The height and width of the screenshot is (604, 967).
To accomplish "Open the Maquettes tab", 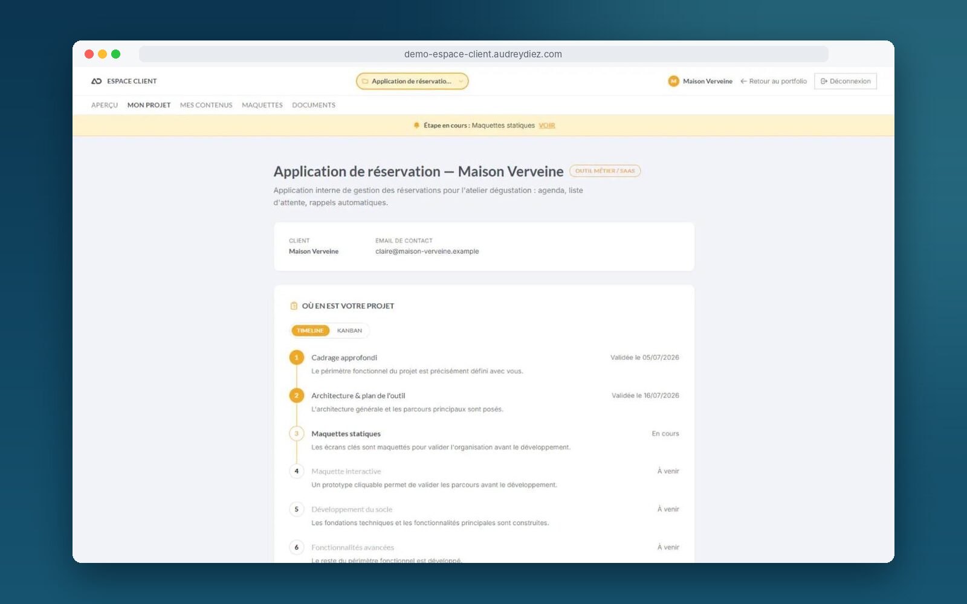I will coord(262,105).
